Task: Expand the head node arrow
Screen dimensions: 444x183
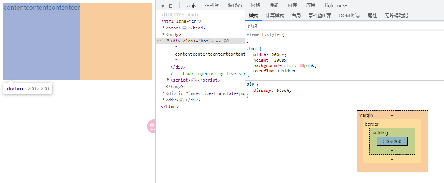Action: (x=164, y=28)
